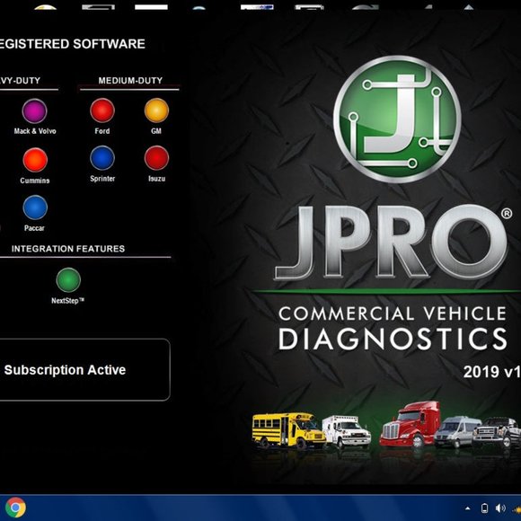Click the 'Paccar' label text
Screen dimensions: 521x521
tap(34, 228)
